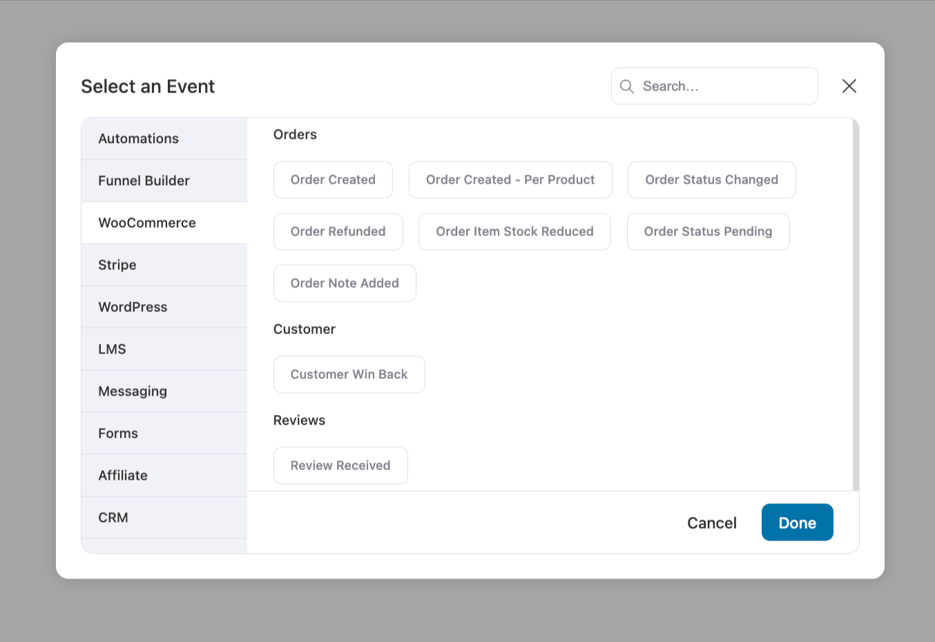Screen dimensions: 935x642
Task: Select the Automations category
Action: click(138, 138)
